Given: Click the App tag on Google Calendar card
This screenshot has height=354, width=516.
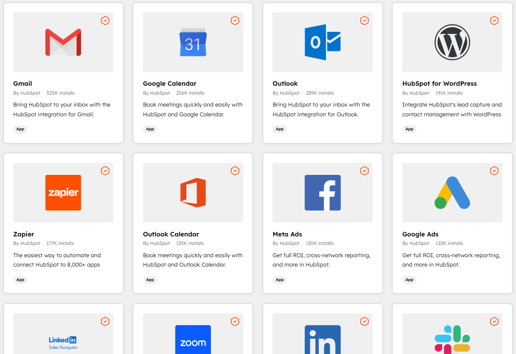Looking at the screenshot, I should pyautogui.click(x=150, y=129).
